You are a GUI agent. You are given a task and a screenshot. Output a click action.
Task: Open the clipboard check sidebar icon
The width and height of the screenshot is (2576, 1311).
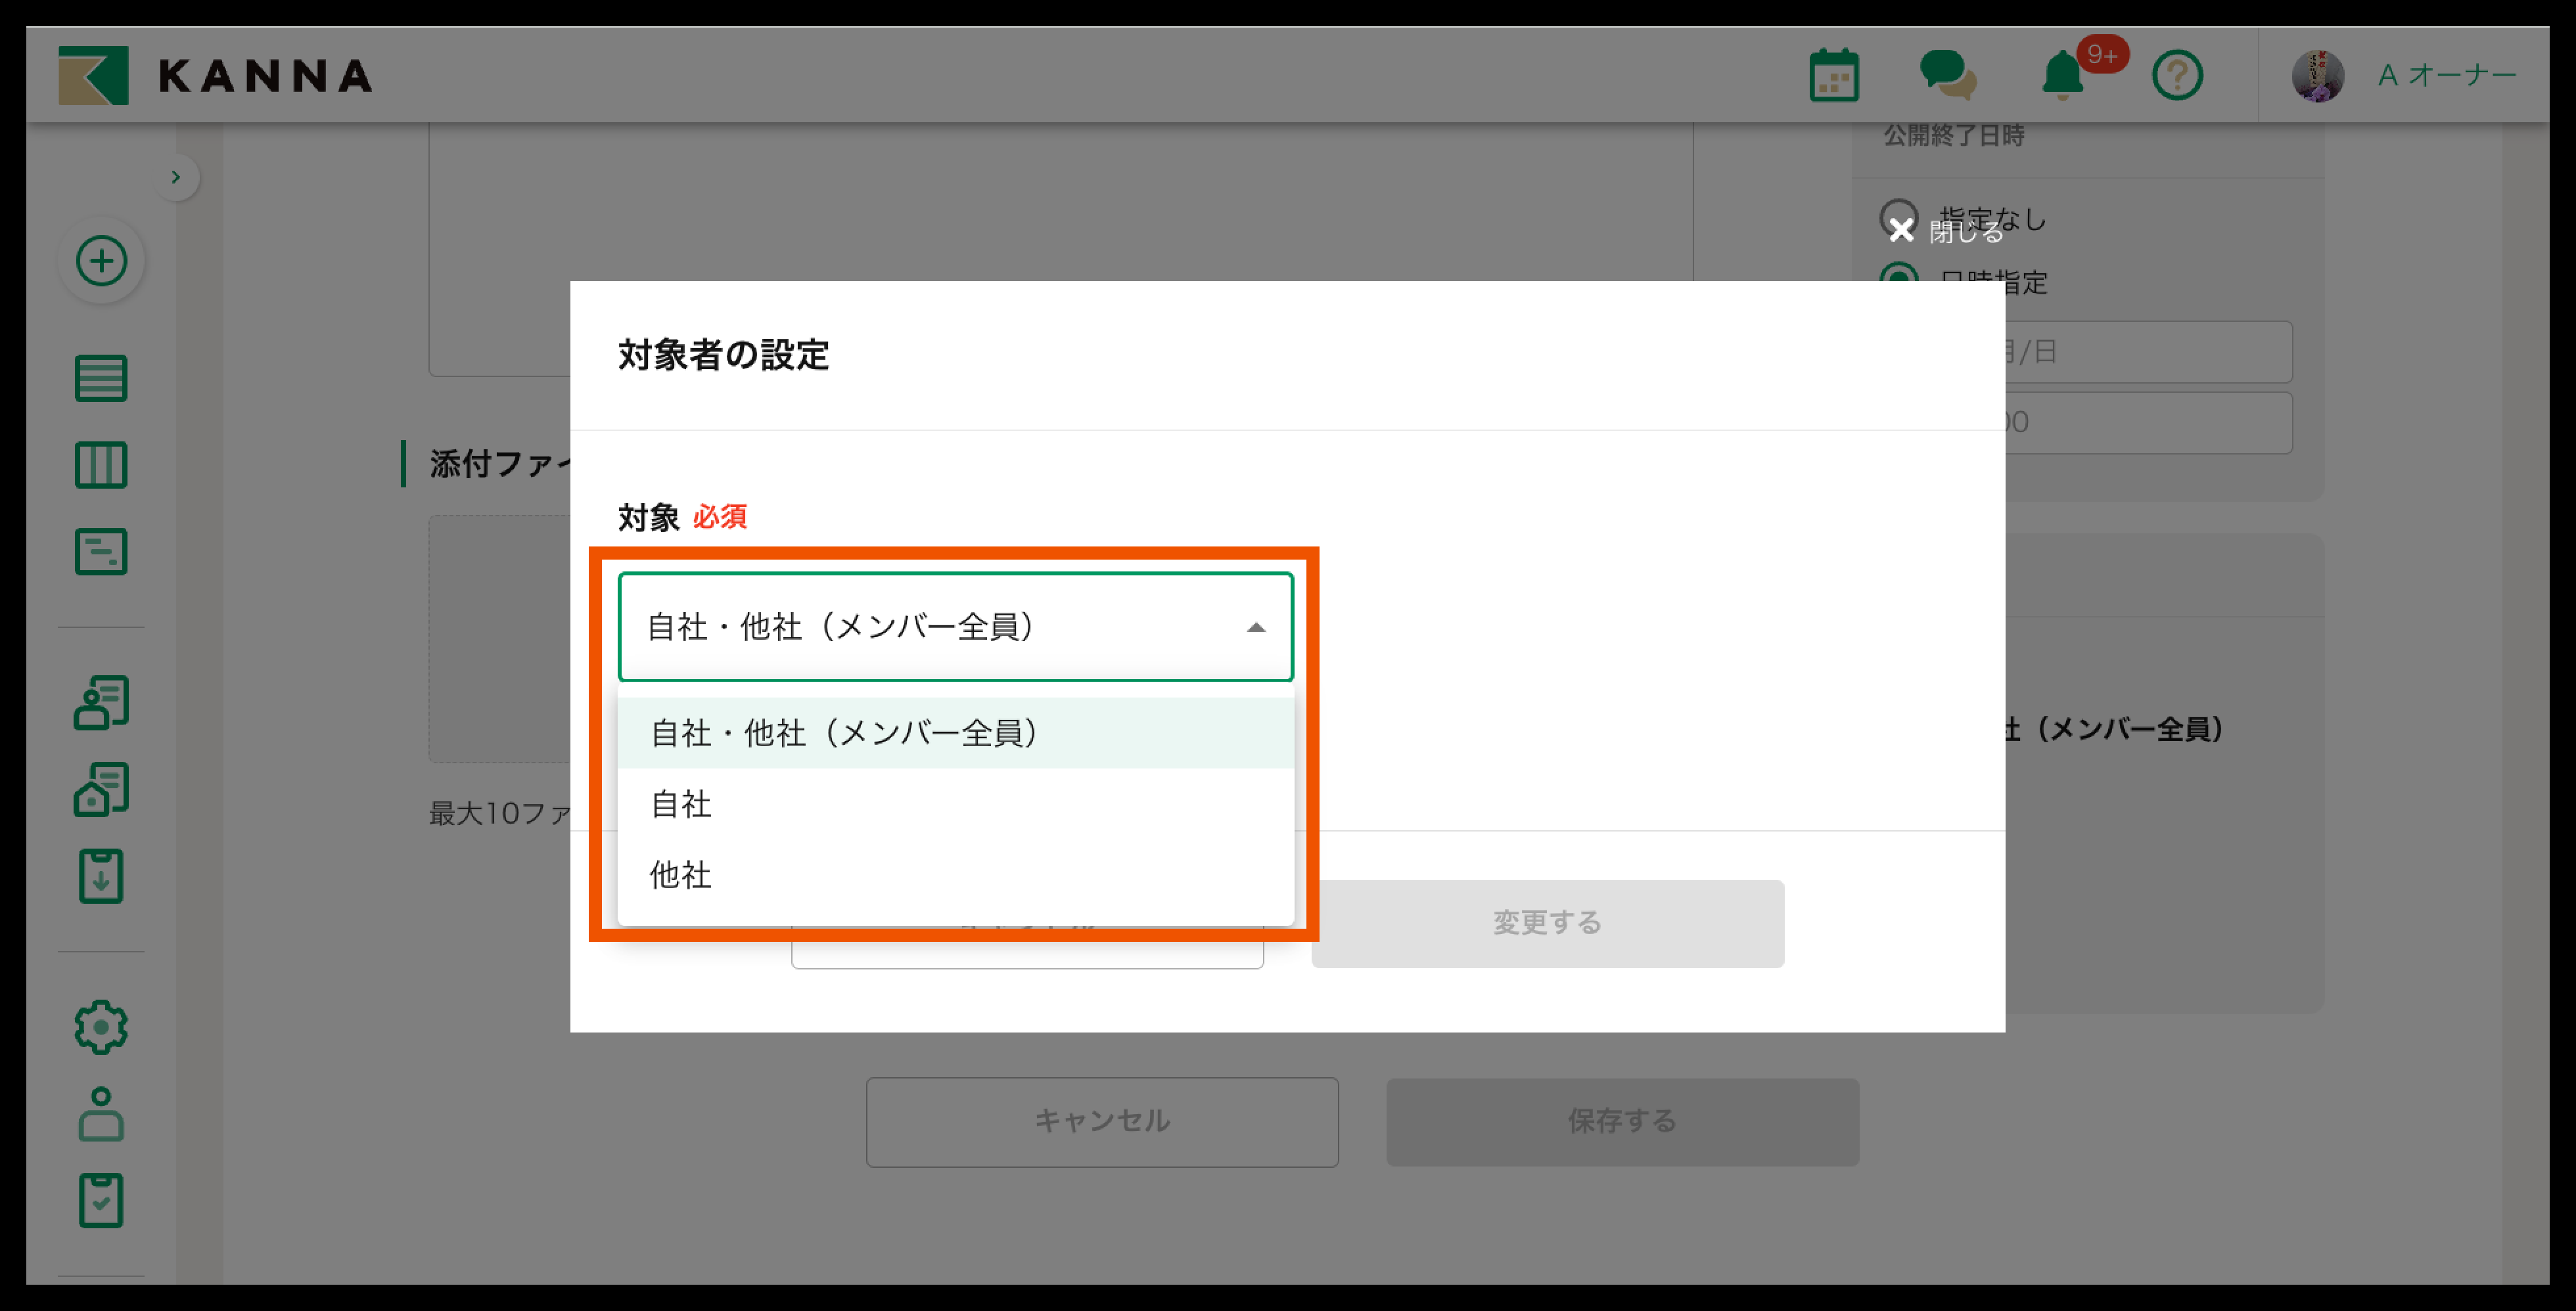pyautogui.click(x=101, y=1200)
